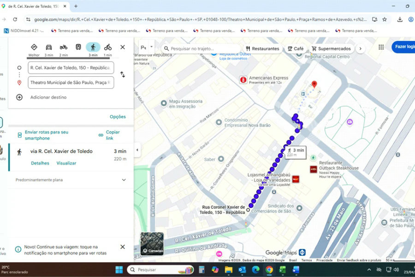Click Sindicato dos Comerciários marker

click(299, 208)
